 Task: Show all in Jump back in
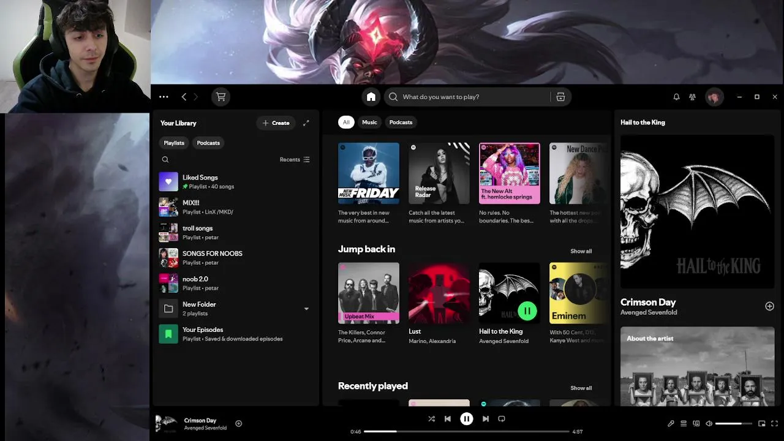[x=581, y=251]
